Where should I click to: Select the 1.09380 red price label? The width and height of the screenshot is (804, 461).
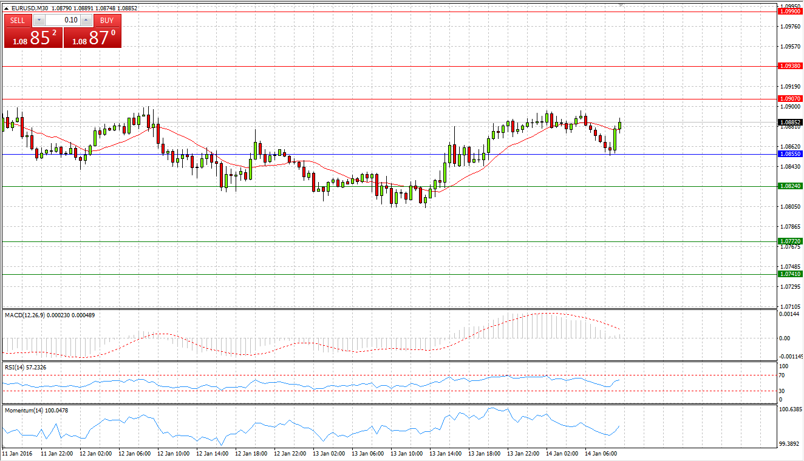[x=790, y=66]
